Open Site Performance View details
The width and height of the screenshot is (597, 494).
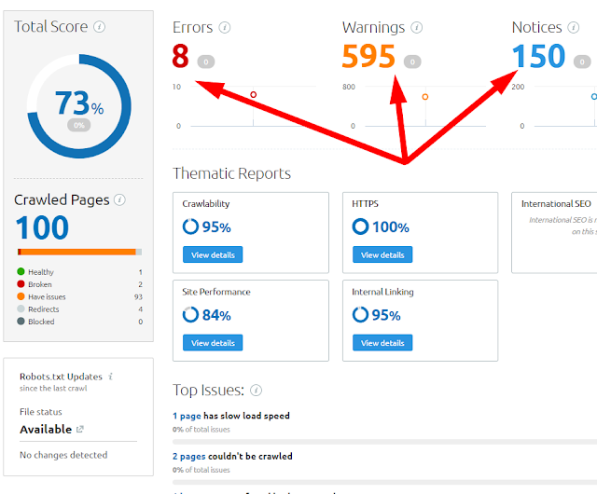point(213,342)
